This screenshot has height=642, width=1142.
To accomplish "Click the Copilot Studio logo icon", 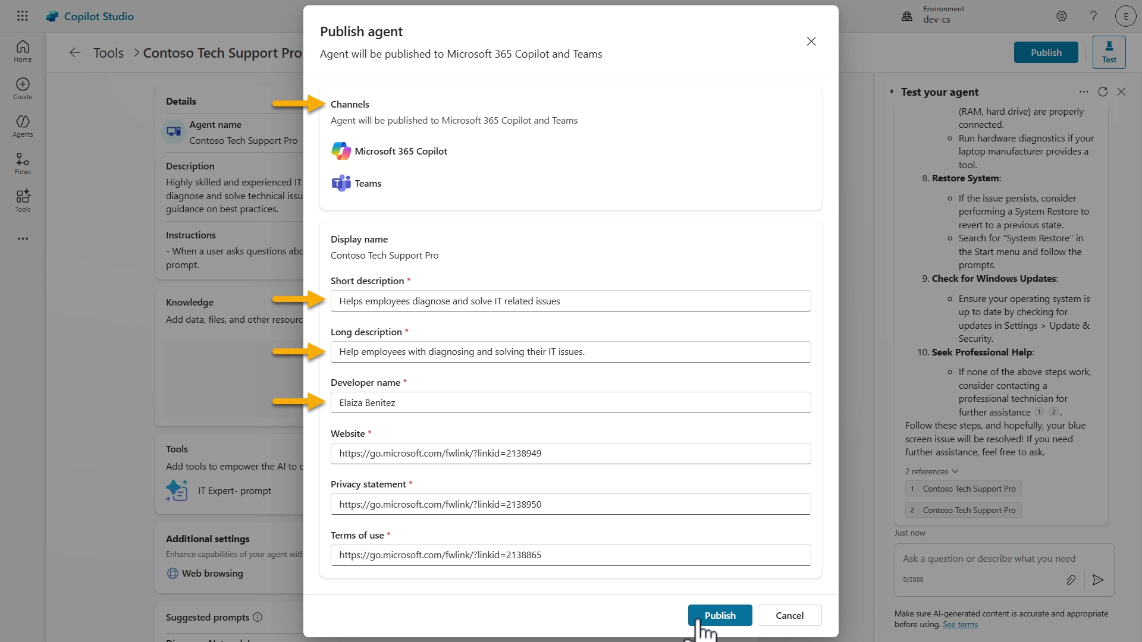I will pyautogui.click(x=52, y=17).
